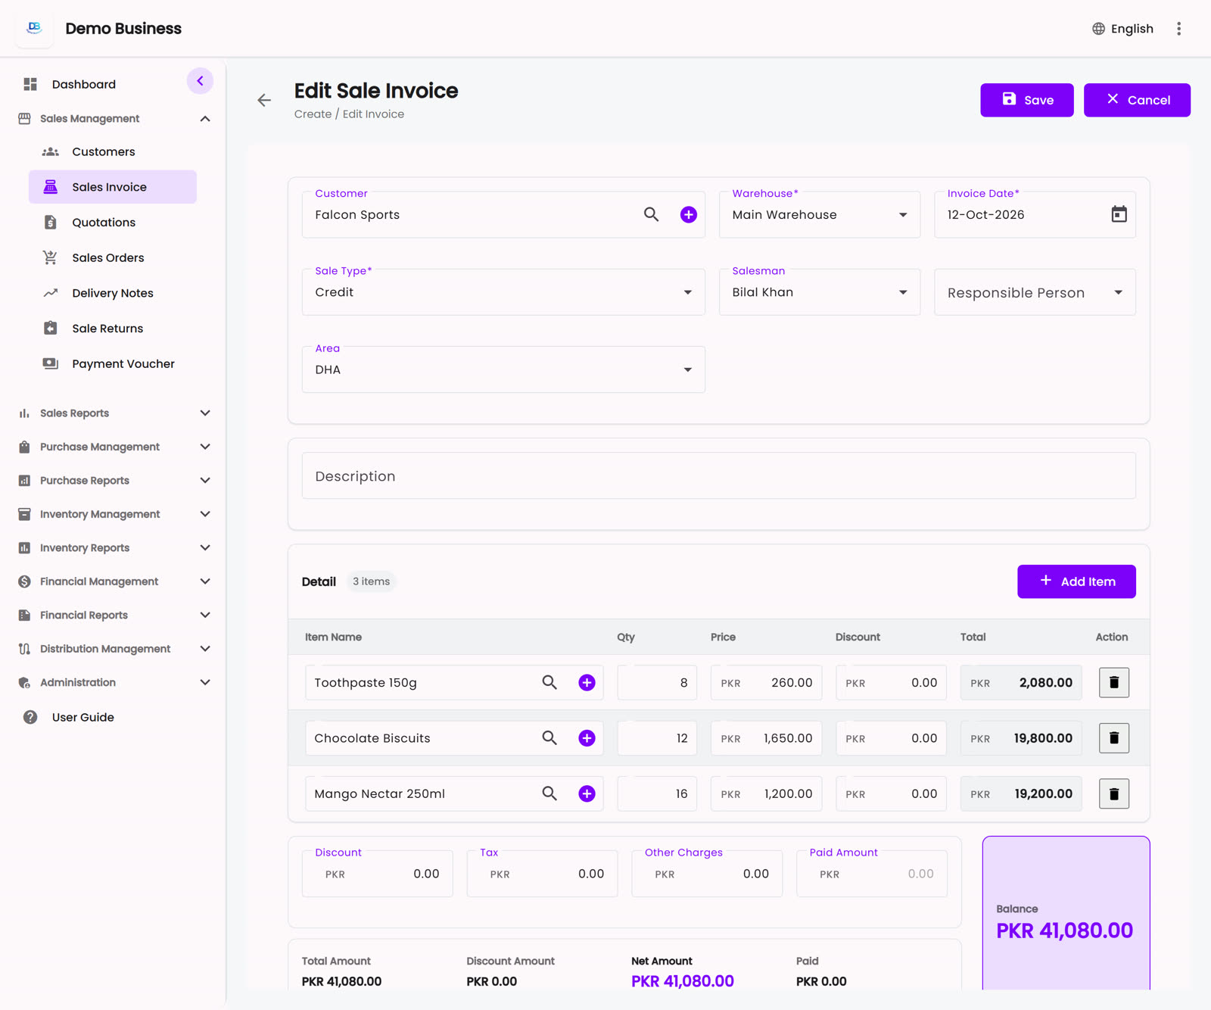
Task: Open the Warehouse dropdown
Action: pyautogui.click(x=819, y=214)
